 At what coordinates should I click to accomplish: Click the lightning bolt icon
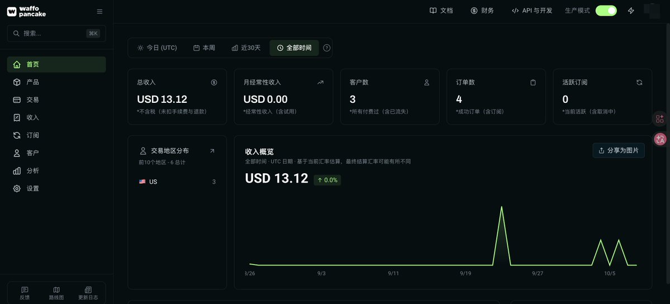(x=631, y=11)
